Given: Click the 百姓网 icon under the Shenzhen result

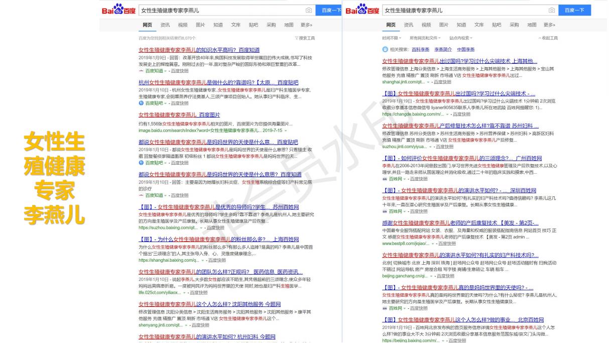Looking at the screenshot, I should (x=384, y=211).
